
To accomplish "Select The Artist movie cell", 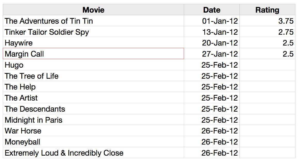I will point(93,98).
